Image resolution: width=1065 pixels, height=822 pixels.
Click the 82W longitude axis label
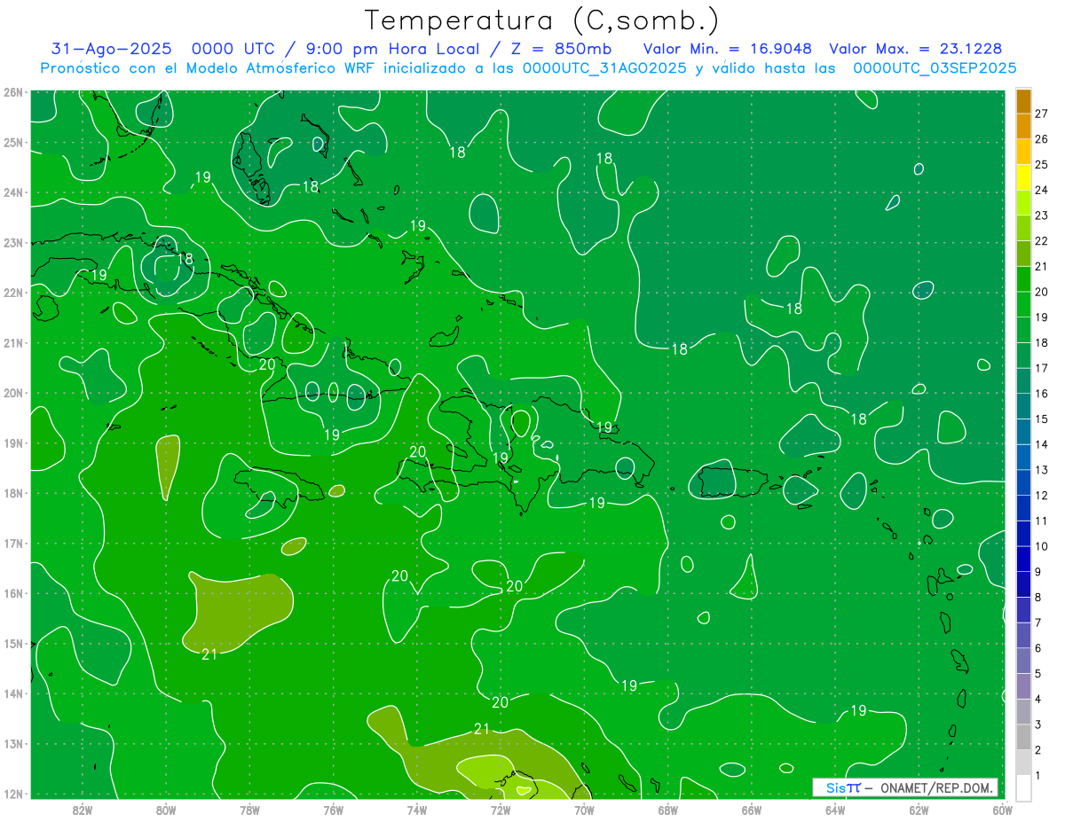pos(83,810)
